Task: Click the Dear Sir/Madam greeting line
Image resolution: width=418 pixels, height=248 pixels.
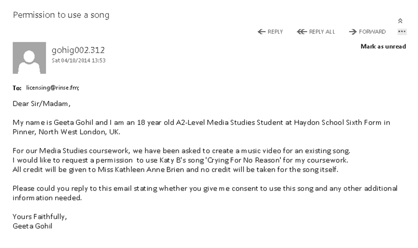Action: [x=42, y=104]
